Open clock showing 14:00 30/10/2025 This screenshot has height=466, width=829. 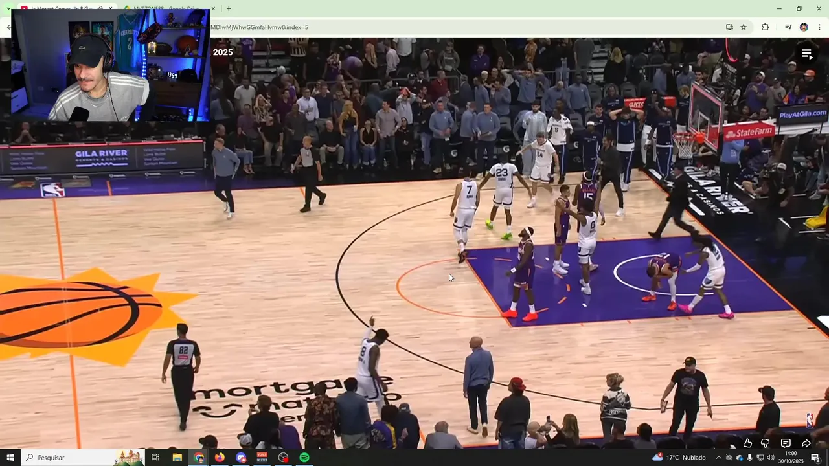[x=791, y=458]
